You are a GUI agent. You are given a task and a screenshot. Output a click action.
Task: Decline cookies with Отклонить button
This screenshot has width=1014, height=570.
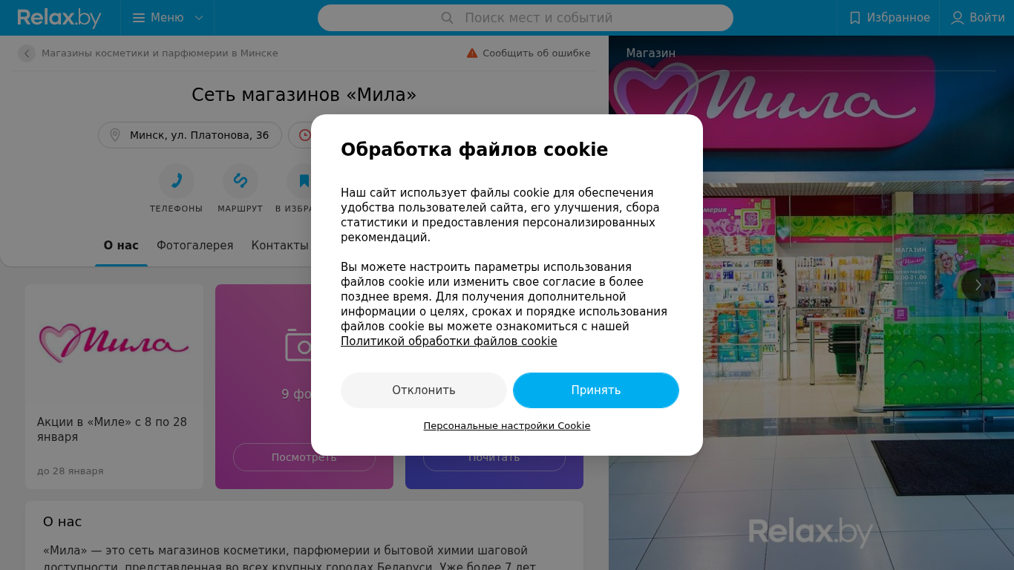(x=424, y=390)
